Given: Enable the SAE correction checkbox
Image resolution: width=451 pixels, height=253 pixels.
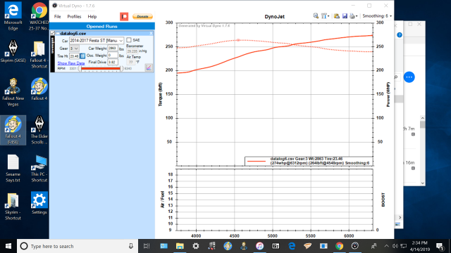Looking at the screenshot, I should (129, 40).
